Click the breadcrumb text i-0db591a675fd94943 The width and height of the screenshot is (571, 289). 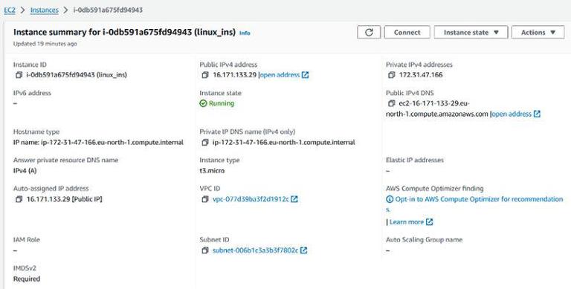click(x=108, y=10)
